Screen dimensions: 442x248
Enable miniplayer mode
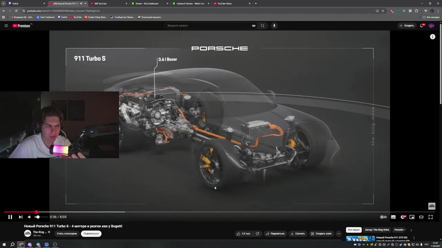(412, 217)
